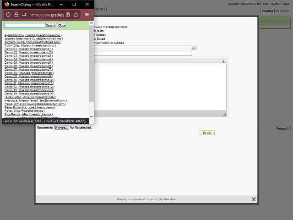Screen dimensions: 293x220
Task: Select Pérez Bobadilla, José (directordemo)
Action: tap(30, 107)
